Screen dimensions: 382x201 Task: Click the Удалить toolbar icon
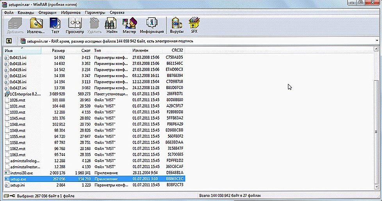click(x=94, y=25)
